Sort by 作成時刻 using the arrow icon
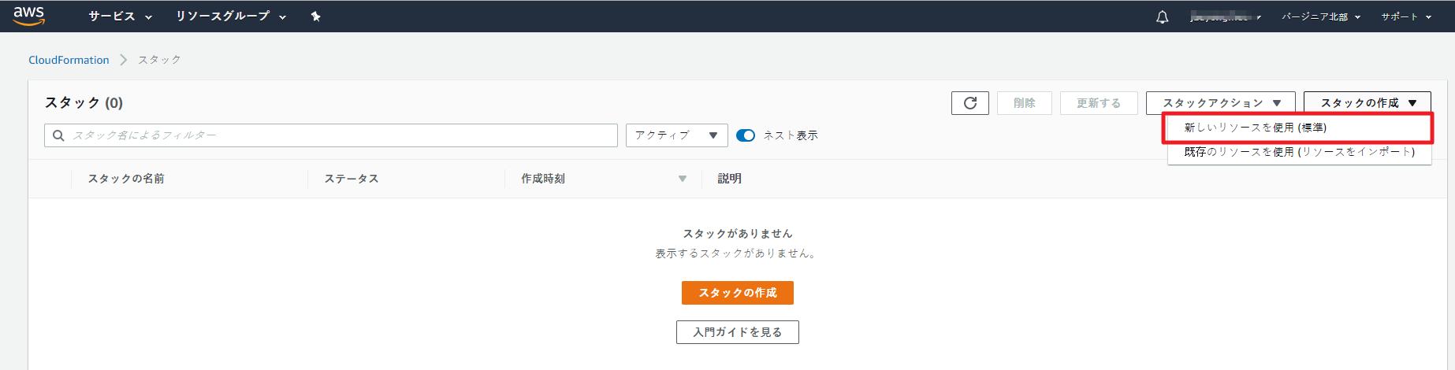 [682, 179]
